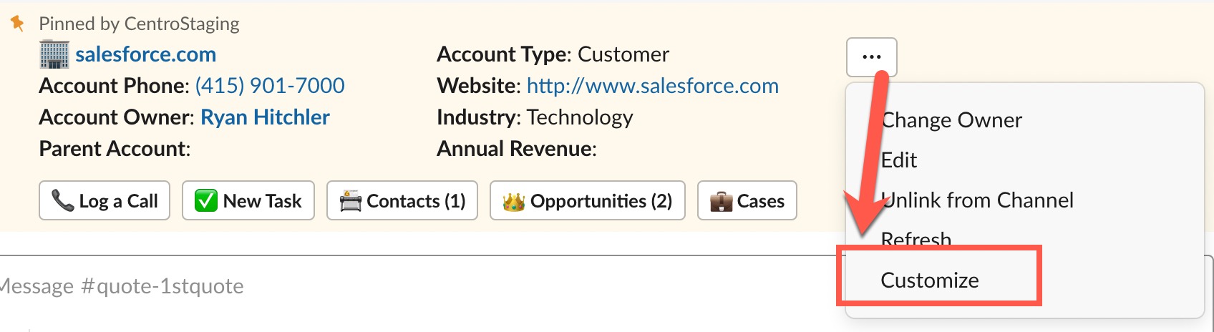This screenshot has height=332, width=1214.
Task: Select Unlink from Channel option
Action: (x=977, y=200)
